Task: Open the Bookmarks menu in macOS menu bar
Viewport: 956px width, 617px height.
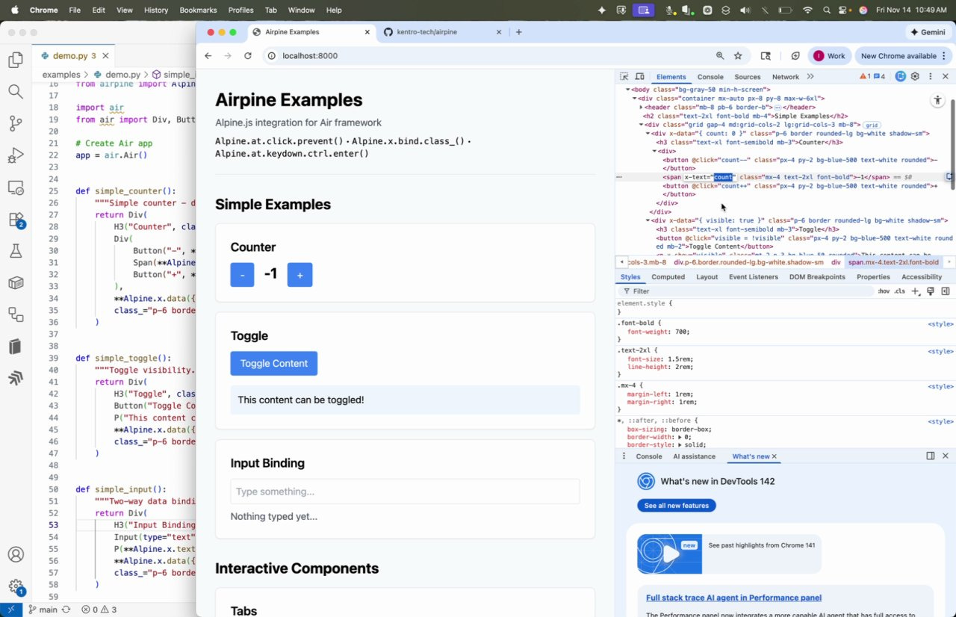Action: [198, 10]
